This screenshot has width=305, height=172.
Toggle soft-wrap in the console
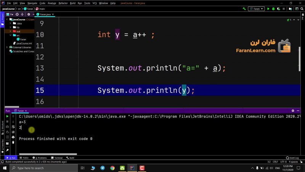point(13,126)
